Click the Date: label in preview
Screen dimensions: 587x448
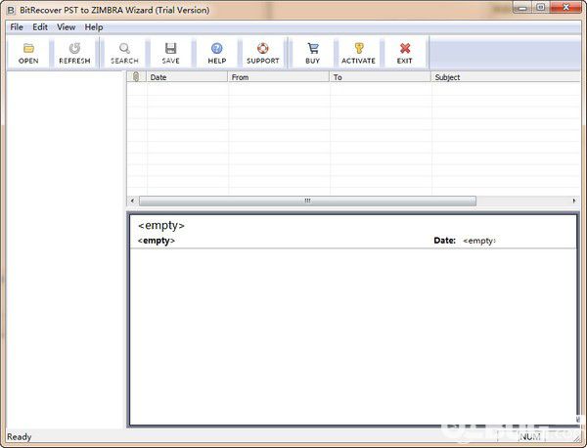[445, 241]
